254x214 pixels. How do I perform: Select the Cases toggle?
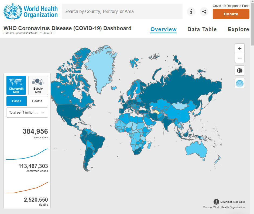pos(16,101)
